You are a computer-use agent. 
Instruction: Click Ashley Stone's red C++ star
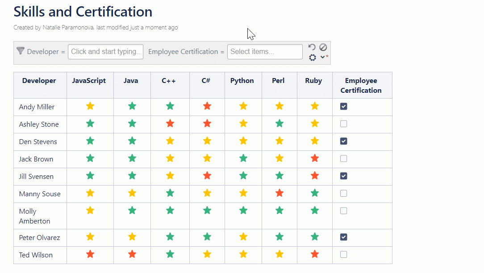coord(170,124)
